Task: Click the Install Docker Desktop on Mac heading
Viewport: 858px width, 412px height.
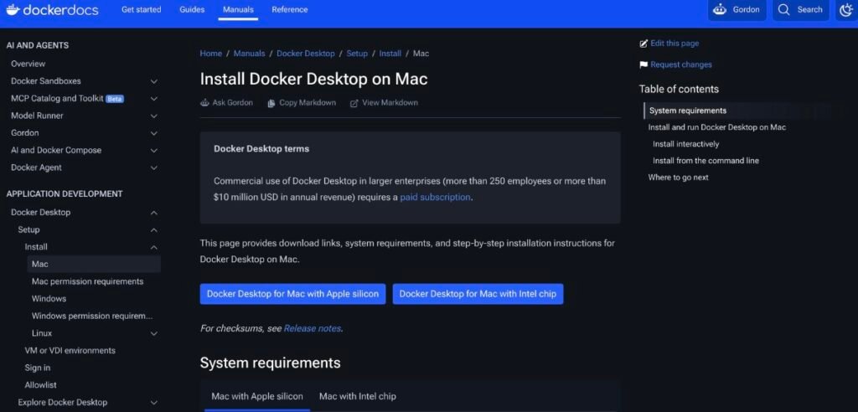Action: click(313, 79)
